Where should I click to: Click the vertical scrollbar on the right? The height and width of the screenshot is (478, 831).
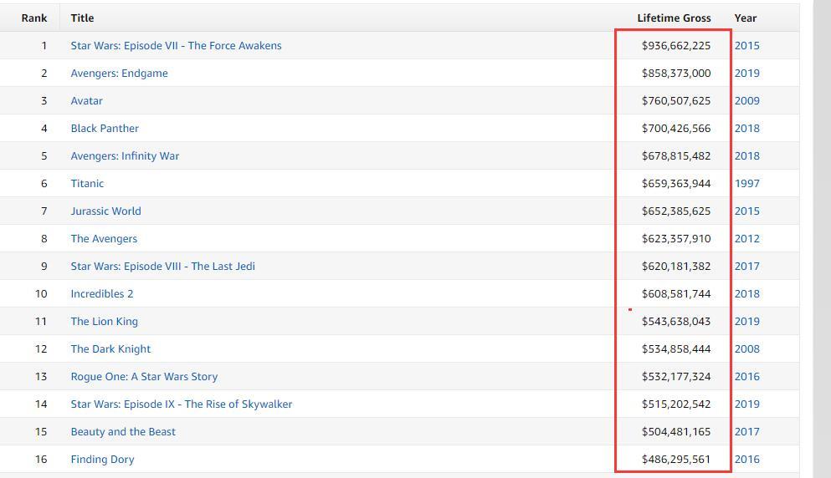coord(822,239)
